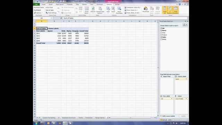
Task: Open the Data ribbon tab
Action: pos(77,5)
